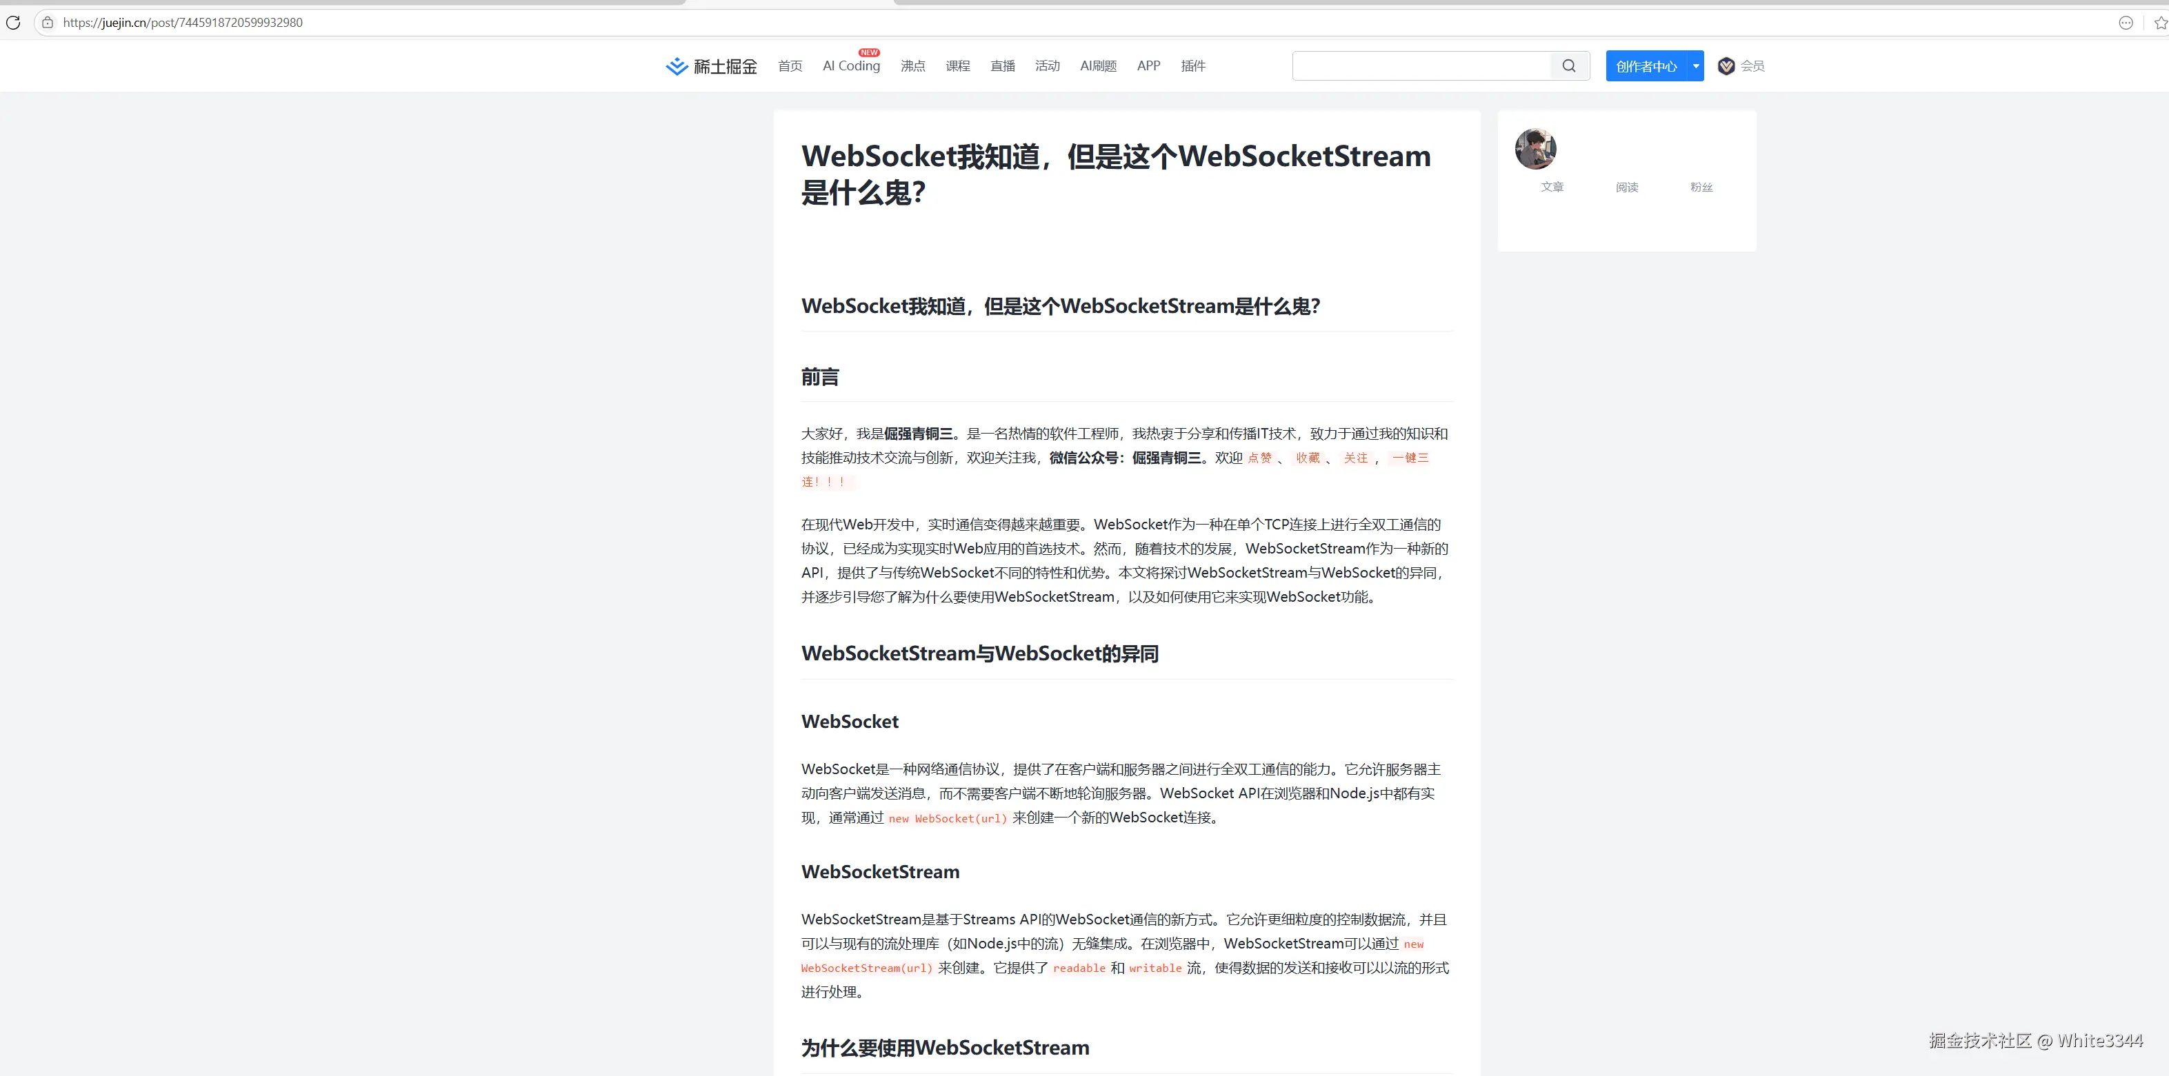Click the 粉丝 stat in the profile card
The height and width of the screenshot is (1076, 2169).
point(1701,187)
